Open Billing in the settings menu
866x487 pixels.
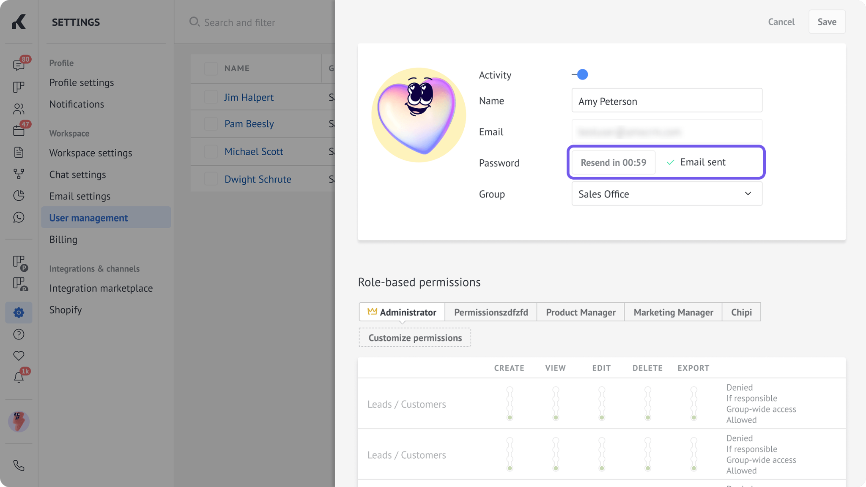[x=63, y=239]
